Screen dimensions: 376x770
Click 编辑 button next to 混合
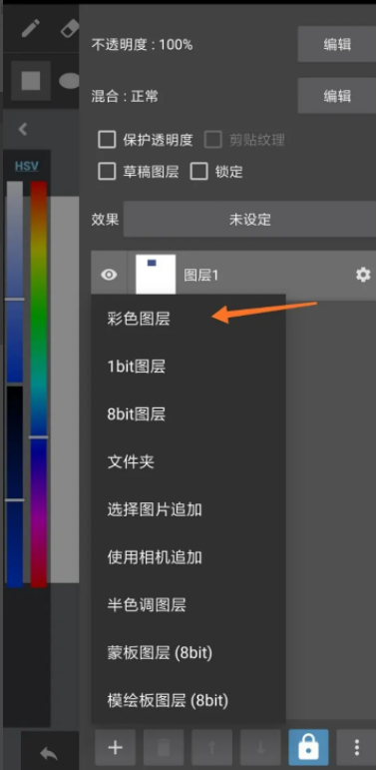coord(337,95)
